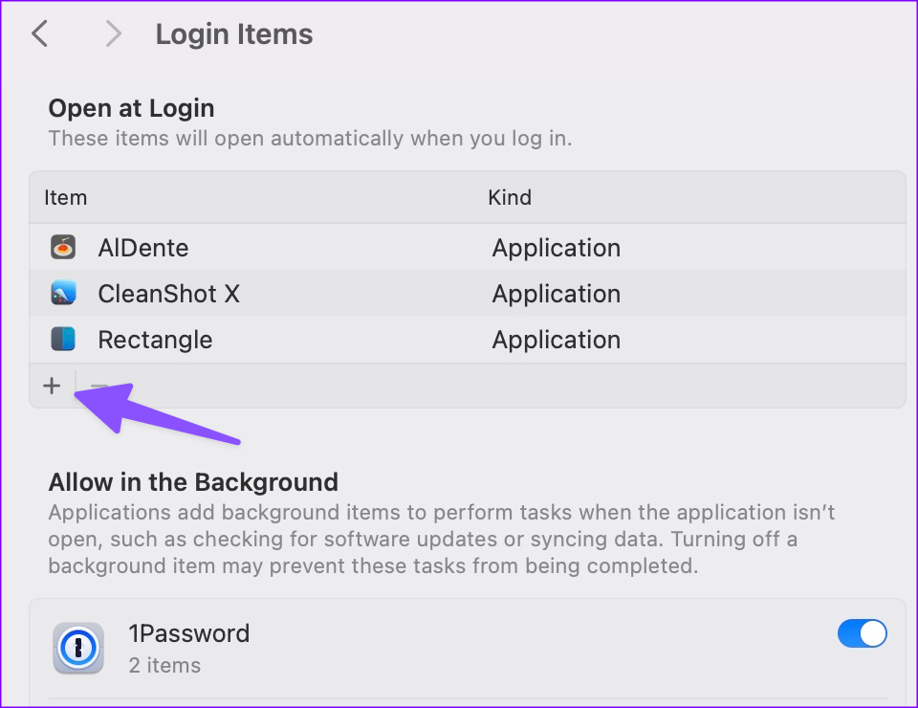Click the Rectangle app icon
Image resolution: width=918 pixels, height=708 pixels.
coord(62,339)
